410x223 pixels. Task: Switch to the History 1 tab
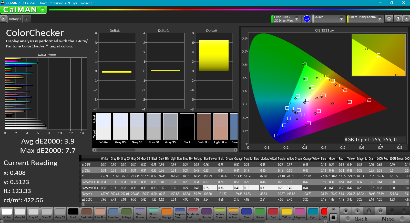pyautogui.click(x=15, y=19)
